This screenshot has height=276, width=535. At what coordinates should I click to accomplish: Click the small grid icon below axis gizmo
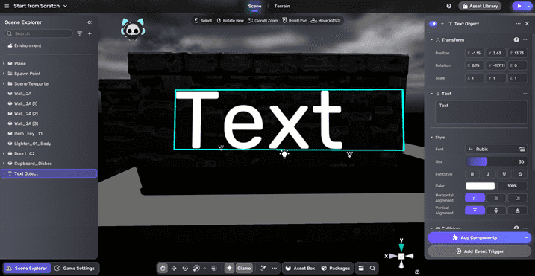[x=417, y=272]
